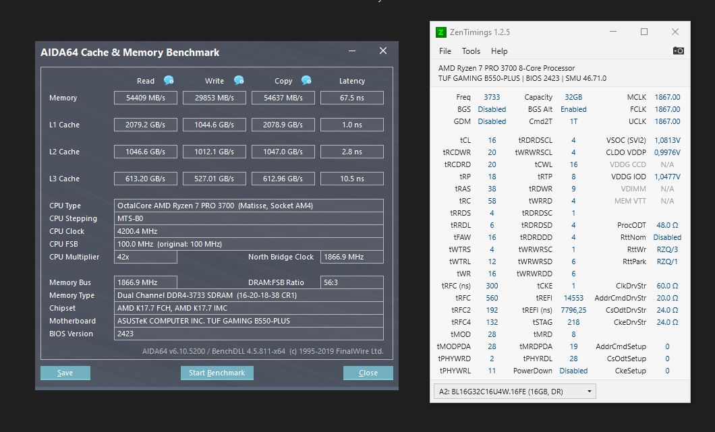Select the Memory Read value 54409 MB/s

pos(146,98)
